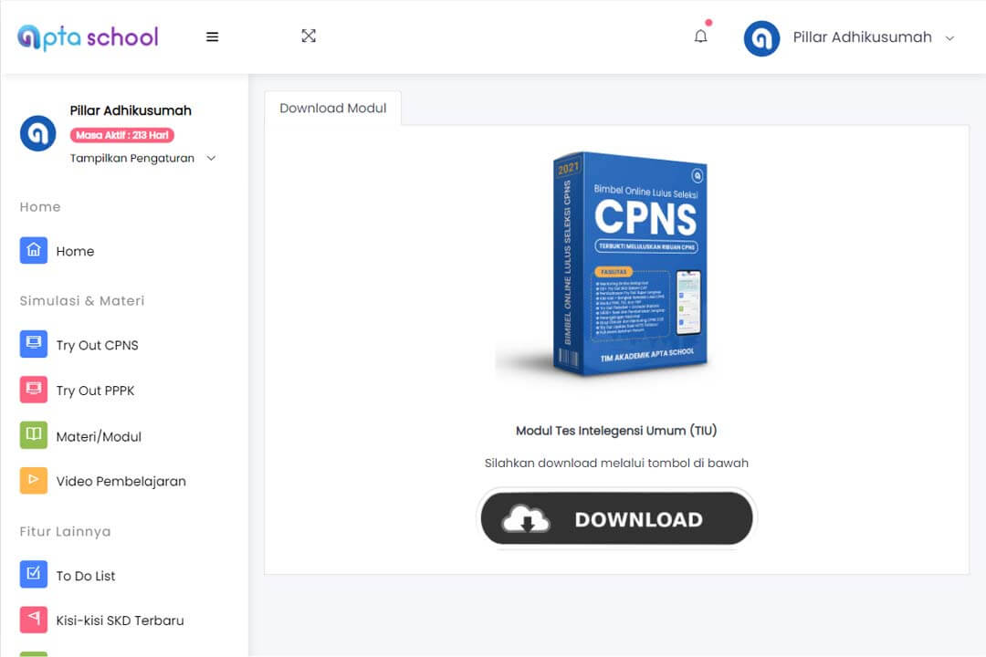The width and height of the screenshot is (986, 657).
Task: Open the Home menu item
Action: [x=75, y=252]
